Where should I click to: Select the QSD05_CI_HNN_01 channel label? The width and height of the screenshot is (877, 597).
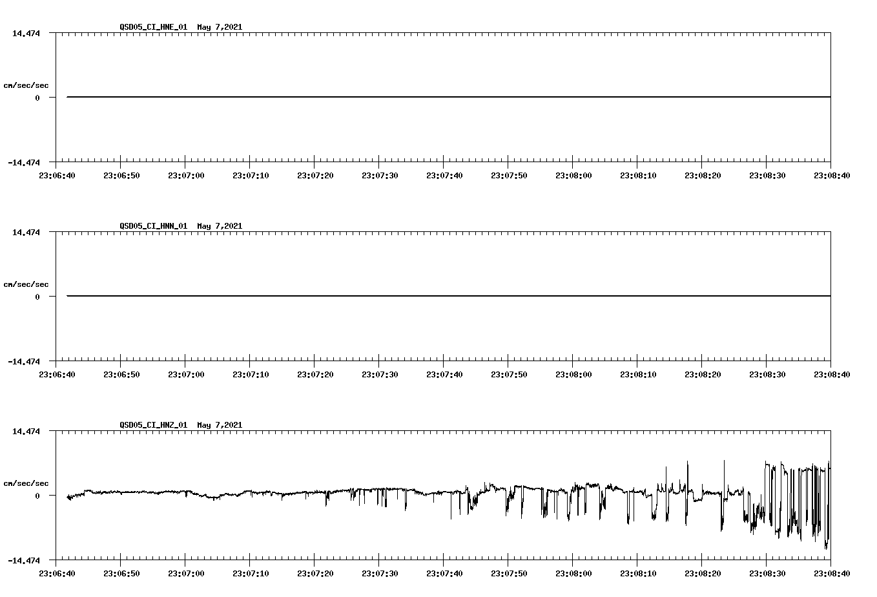(154, 225)
